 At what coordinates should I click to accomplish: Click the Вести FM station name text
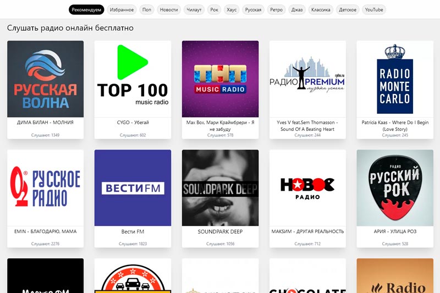click(133, 231)
